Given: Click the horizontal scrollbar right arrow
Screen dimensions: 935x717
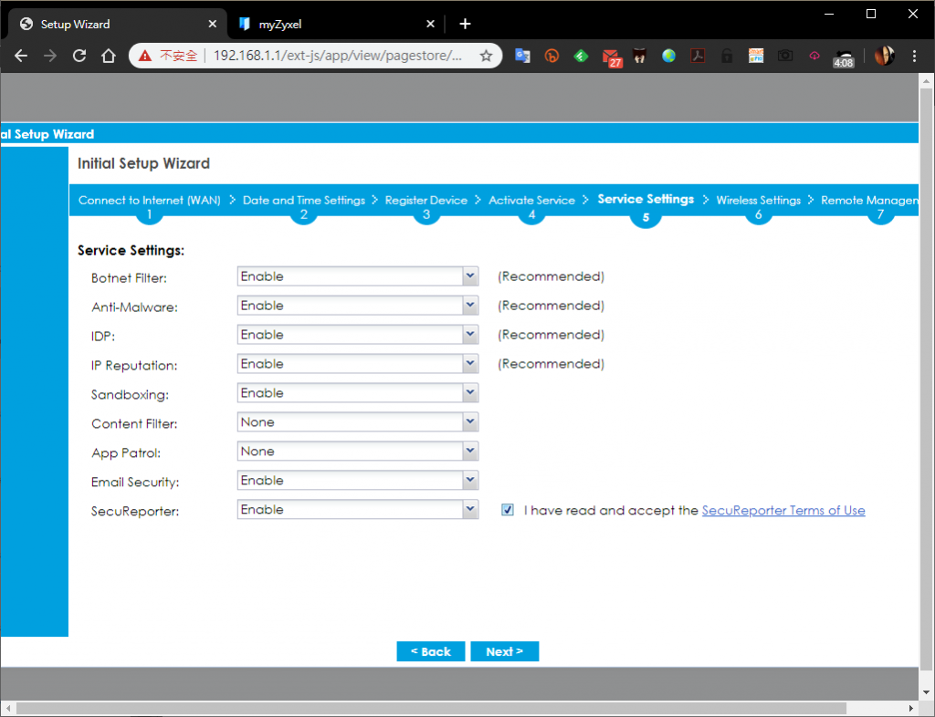Looking at the screenshot, I should [x=911, y=708].
